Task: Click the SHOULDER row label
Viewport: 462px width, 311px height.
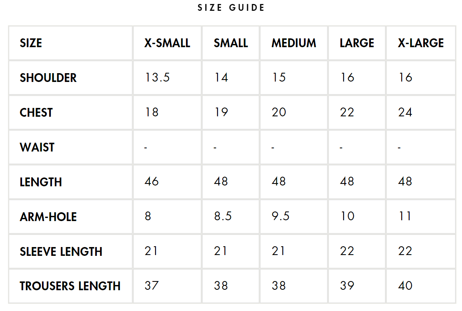Action: coord(48,78)
